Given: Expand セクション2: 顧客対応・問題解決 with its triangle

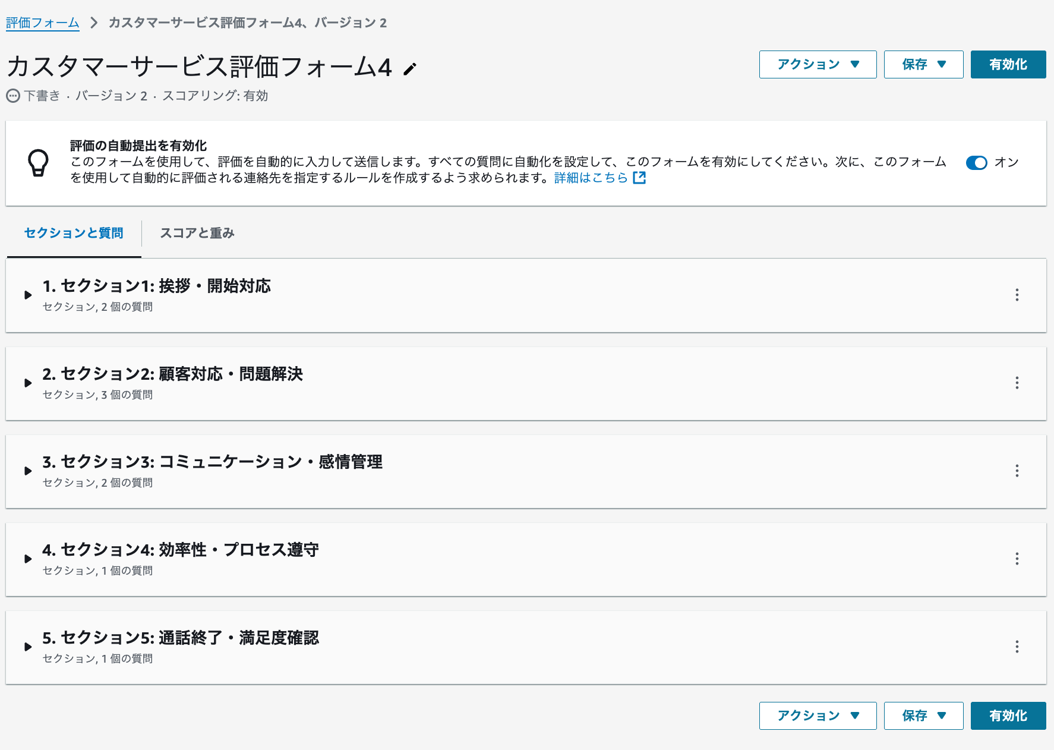Looking at the screenshot, I should [x=28, y=383].
